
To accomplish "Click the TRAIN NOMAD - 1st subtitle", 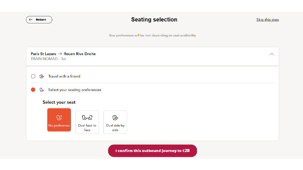I will click(x=48, y=59).
